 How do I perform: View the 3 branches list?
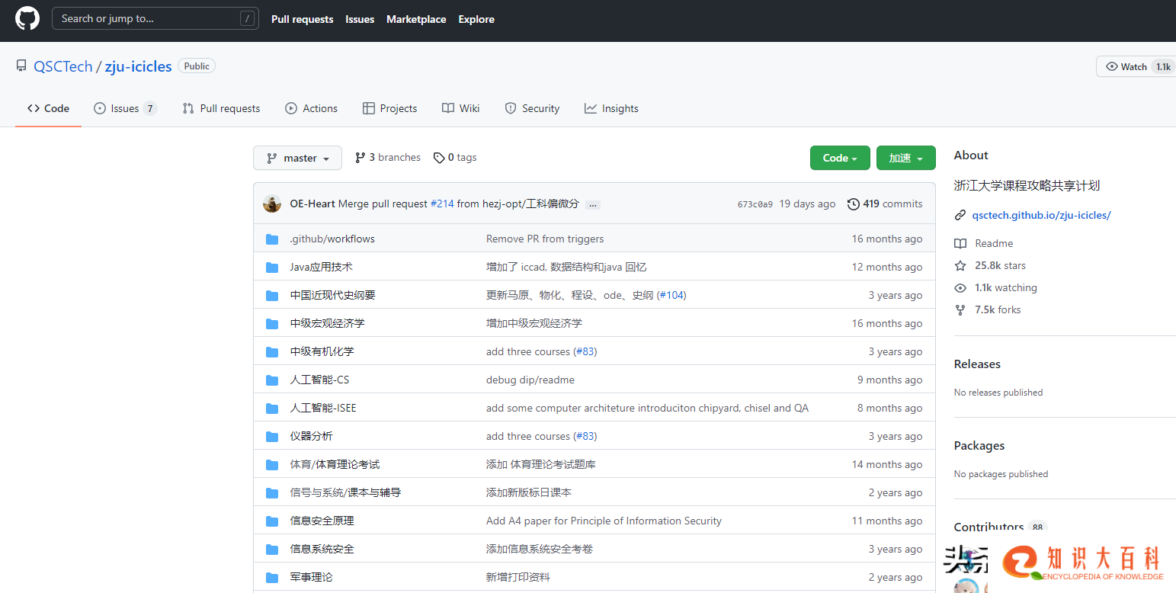pyautogui.click(x=388, y=158)
